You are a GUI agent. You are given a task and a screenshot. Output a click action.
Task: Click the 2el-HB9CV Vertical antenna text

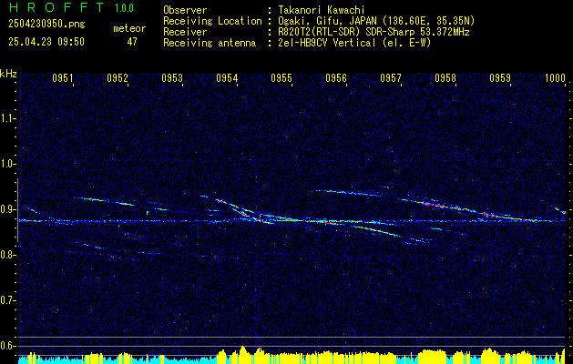tap(354, 43)
